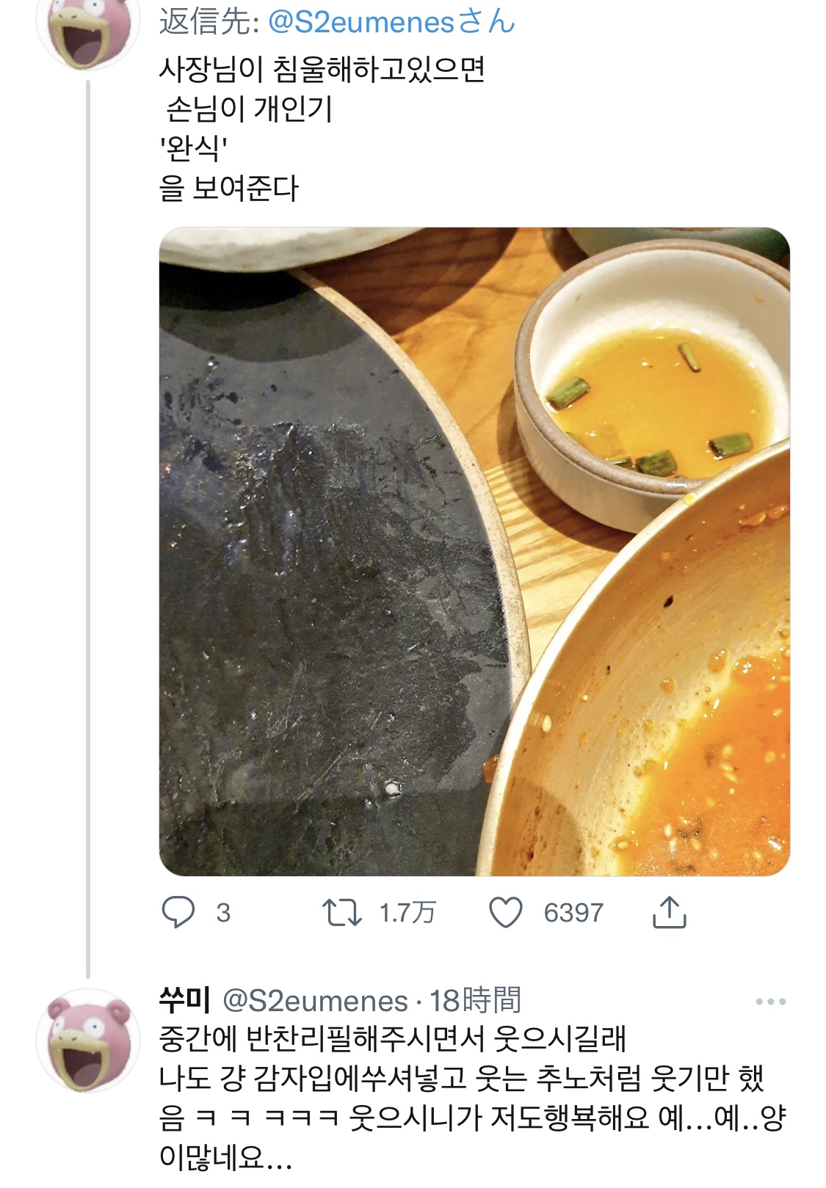Click the reply speech bubble icon

tap(178, 912)
